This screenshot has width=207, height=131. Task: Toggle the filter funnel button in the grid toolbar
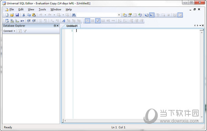pyautogui.click(x=98, y=21)
